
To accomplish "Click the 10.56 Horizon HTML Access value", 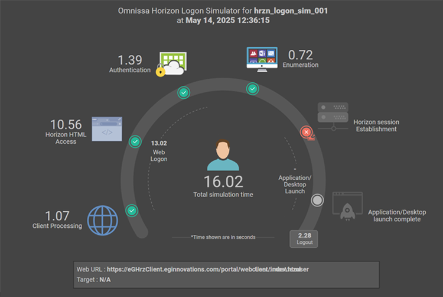I will [x=66, y=124].
